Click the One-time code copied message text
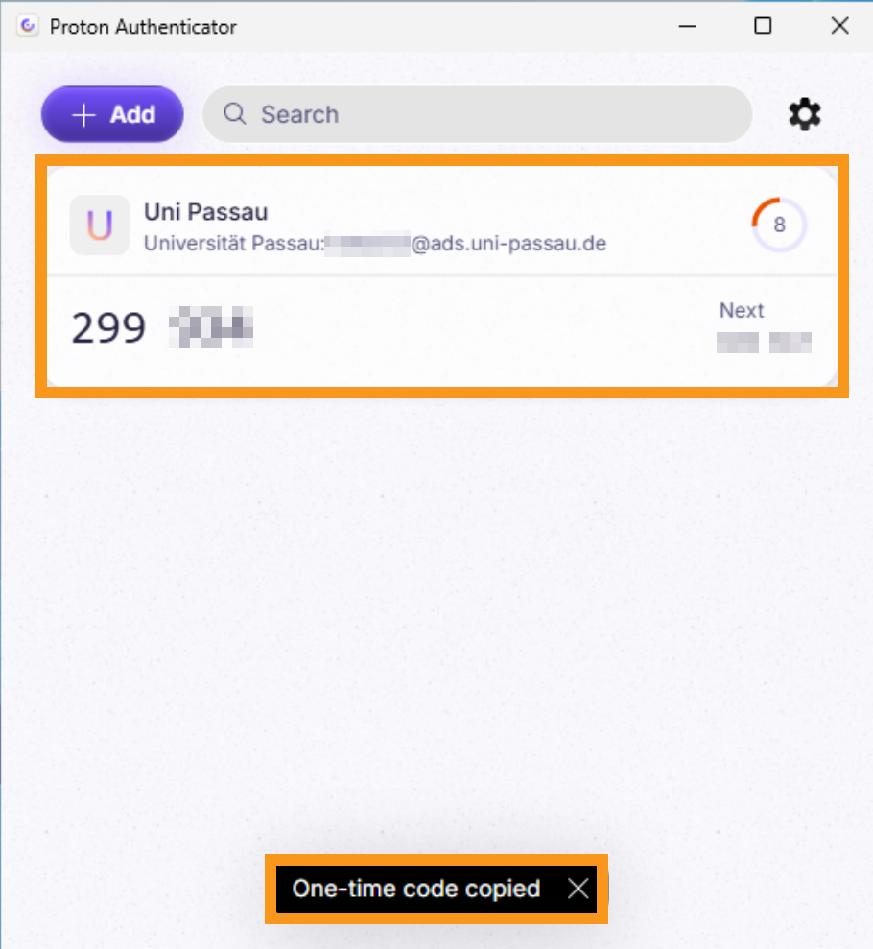Viewport: 873px width, 949px height. 416,889
